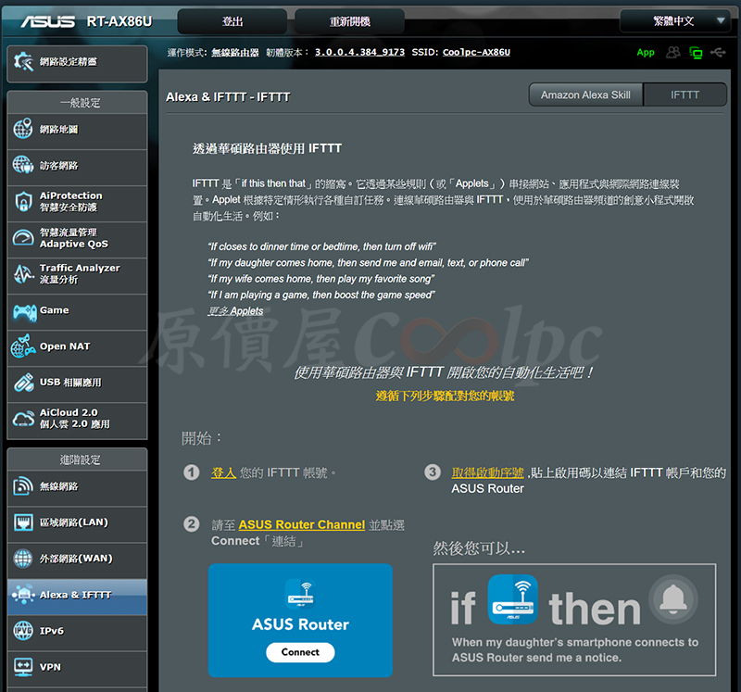Click the heading 透過華碩路由器使用 IFTTT

[267, 148]
